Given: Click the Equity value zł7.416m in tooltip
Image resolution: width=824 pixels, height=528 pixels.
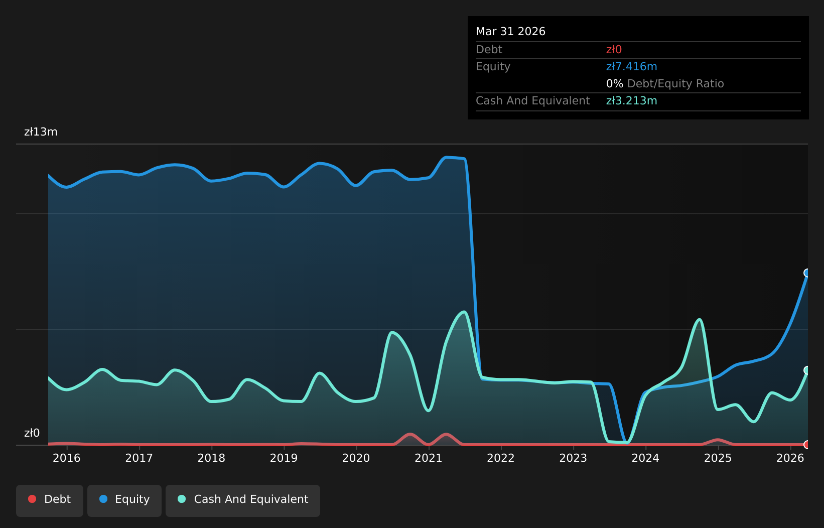Looking at the screenshot, I should click(631, 67).
